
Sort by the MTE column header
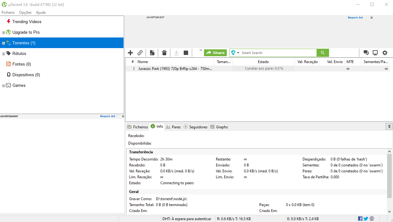(x=353, y=62)
